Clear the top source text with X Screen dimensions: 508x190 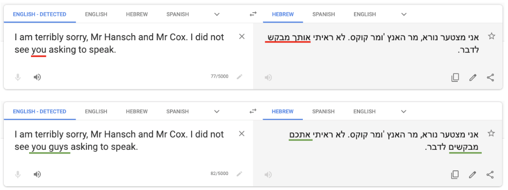(242, 37)
